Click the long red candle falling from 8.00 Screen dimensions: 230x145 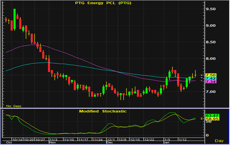coord(49,65)
